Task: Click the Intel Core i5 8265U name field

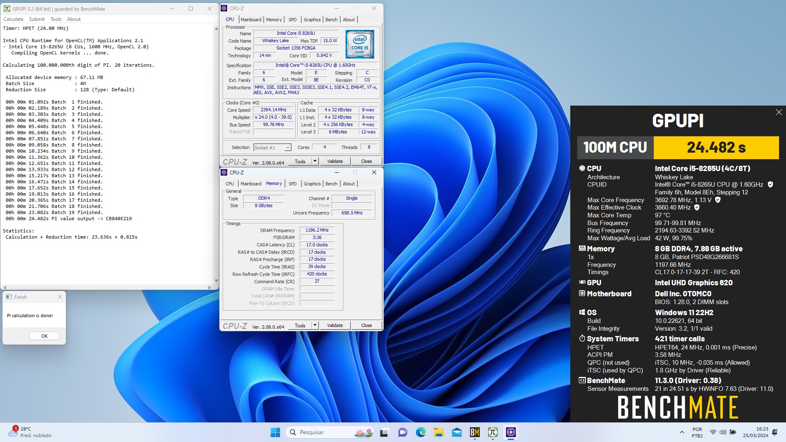Action: (x=296, y=33)
